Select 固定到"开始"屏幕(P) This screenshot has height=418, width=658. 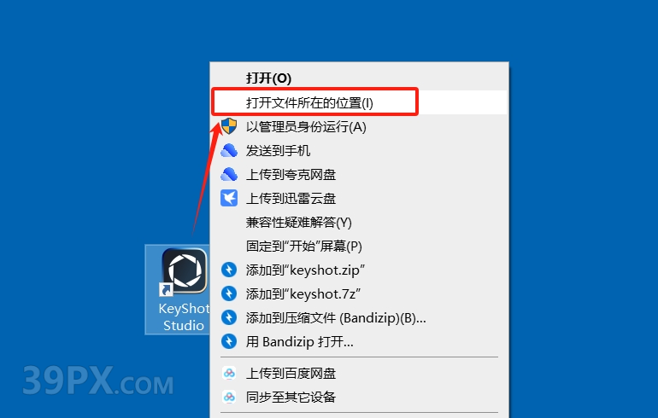tap(359, 246)
